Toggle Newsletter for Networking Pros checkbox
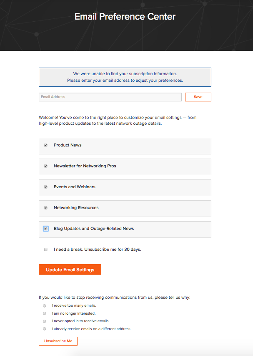253x356 pixels. click(46, 166)
